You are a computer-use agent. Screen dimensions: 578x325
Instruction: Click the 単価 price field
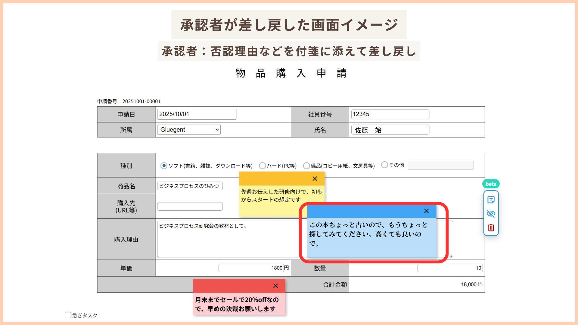coord(251,268)
